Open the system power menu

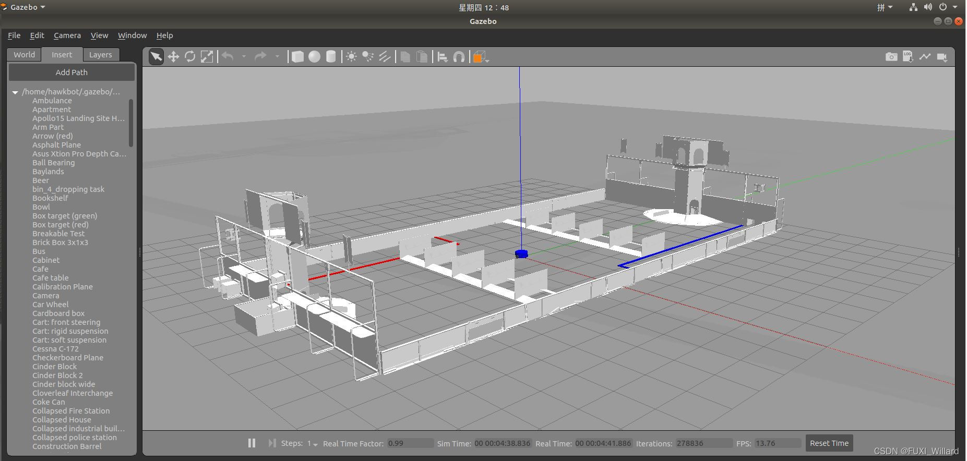tap(948, 7)
